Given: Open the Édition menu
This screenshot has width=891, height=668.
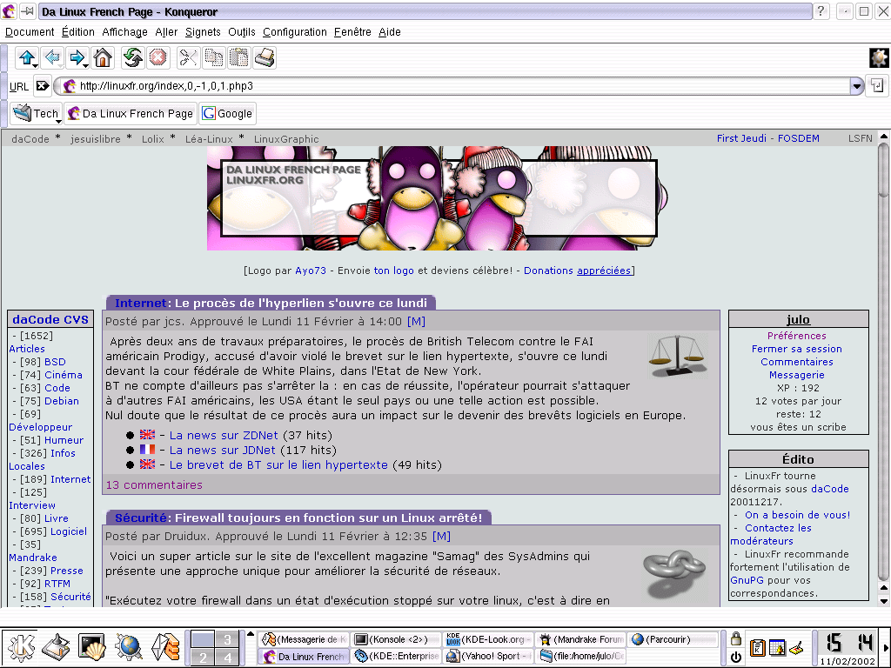Looking at the screenshot, I should [x=78, y=32].
